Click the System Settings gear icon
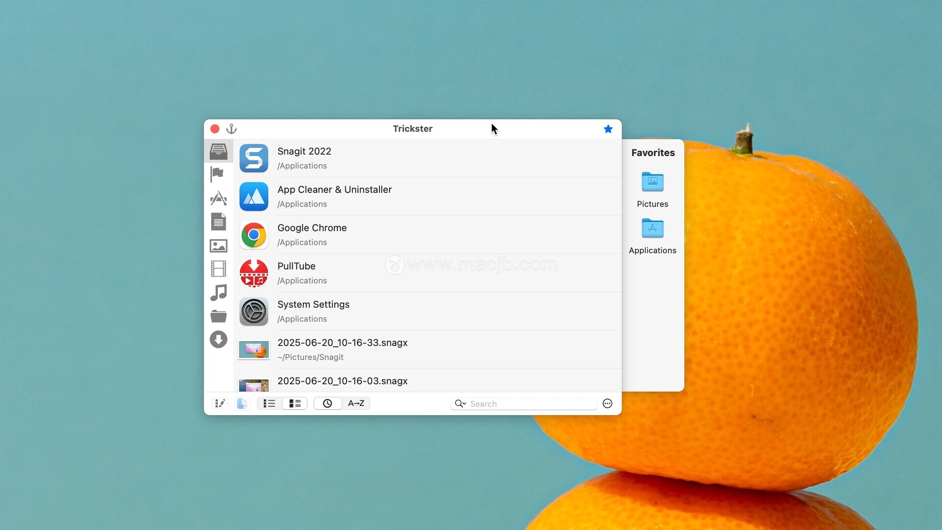The width and height of the screenshot is (942, 530). [x=254, y=311]
